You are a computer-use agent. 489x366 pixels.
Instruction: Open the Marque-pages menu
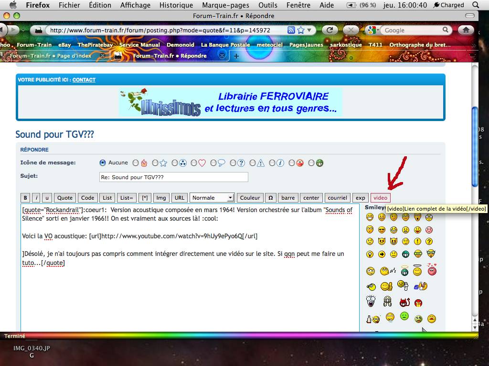coord(225,5)
